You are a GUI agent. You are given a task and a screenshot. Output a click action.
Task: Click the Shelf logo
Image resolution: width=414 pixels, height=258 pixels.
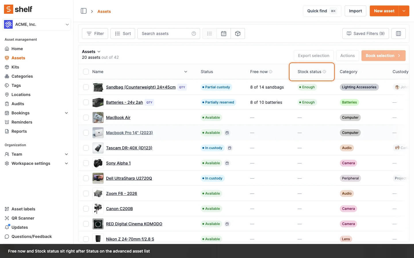point(18,9)
